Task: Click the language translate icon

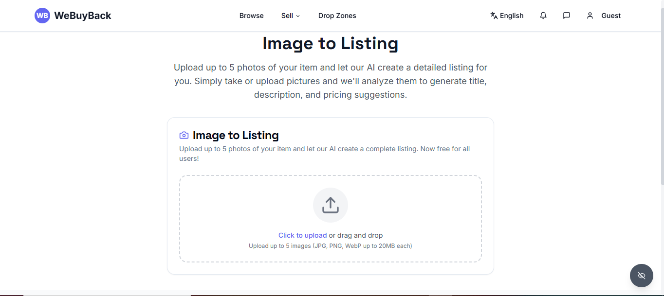Action: [494, 16]
